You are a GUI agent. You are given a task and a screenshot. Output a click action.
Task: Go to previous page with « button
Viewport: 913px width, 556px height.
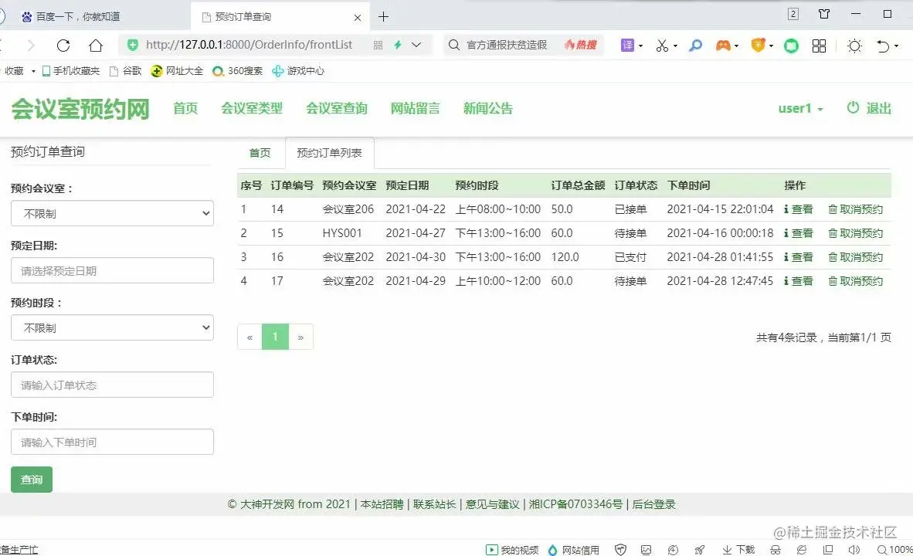249,337
